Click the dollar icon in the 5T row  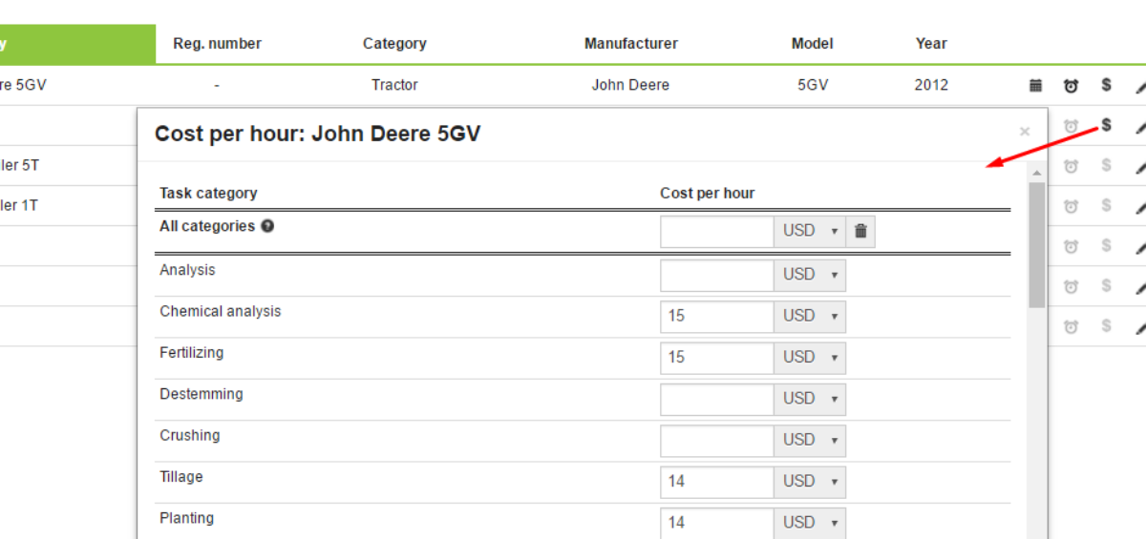[1106, 165]
